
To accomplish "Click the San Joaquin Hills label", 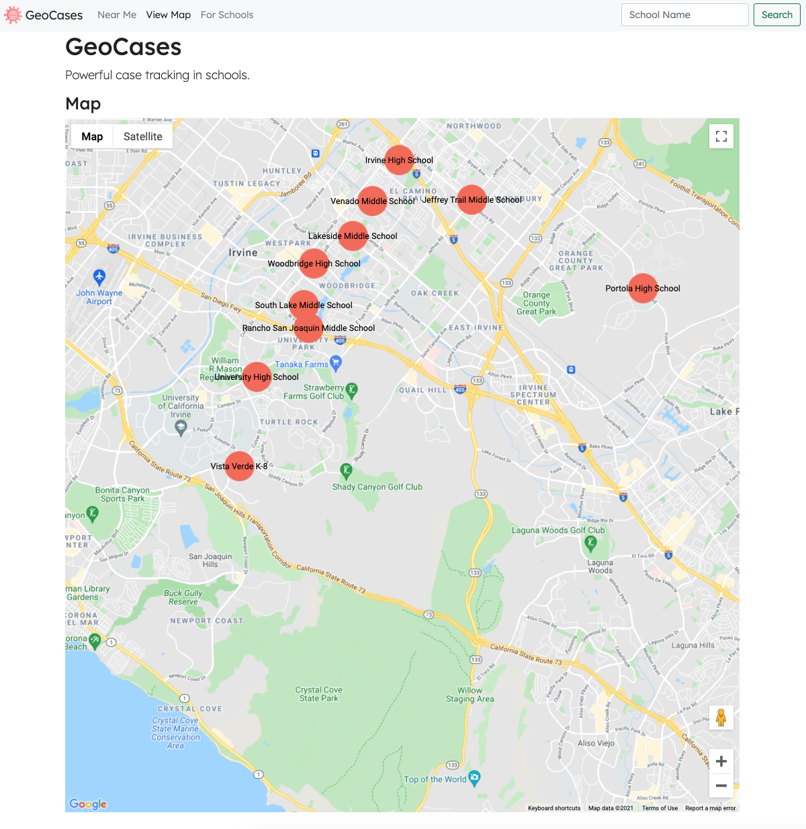I will [x=210, y=560].
